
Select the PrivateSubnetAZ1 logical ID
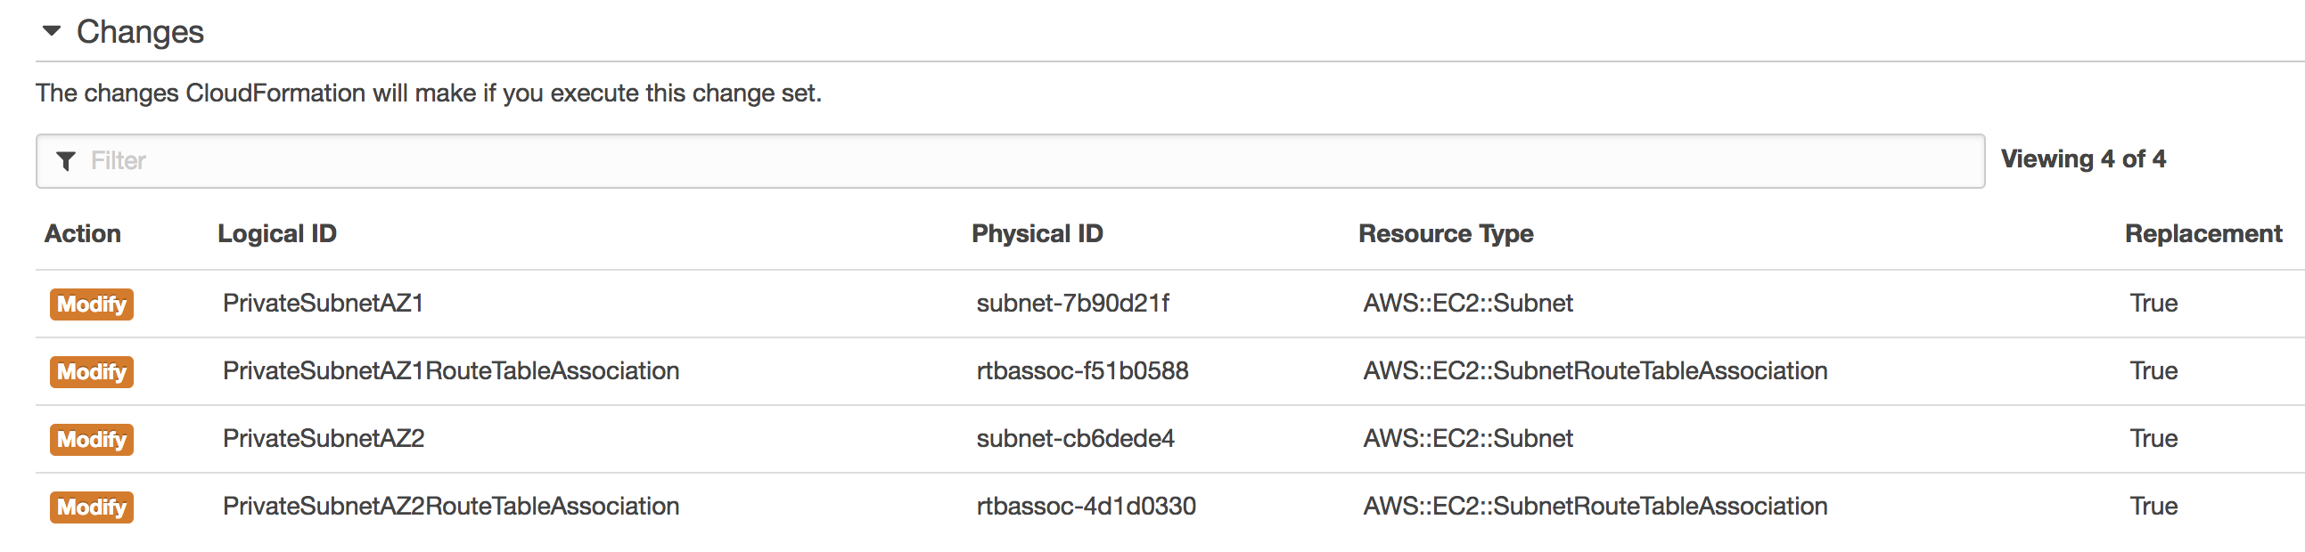323,304
